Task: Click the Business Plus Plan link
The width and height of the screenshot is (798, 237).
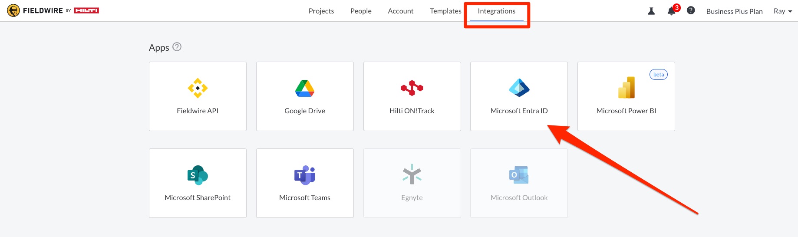Action: (x=734, y=11)
